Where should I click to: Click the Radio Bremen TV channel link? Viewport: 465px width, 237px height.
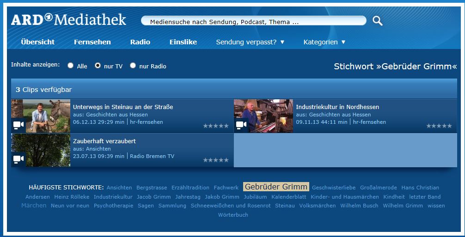click(x=152, y=156)
